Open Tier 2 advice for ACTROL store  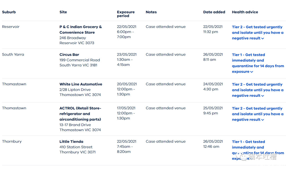258,114
